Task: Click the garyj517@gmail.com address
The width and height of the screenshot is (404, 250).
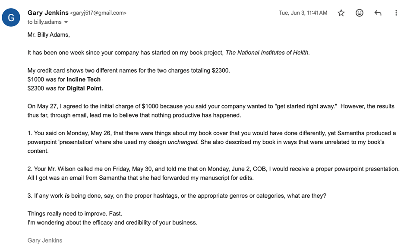Action: pos(98,13)
